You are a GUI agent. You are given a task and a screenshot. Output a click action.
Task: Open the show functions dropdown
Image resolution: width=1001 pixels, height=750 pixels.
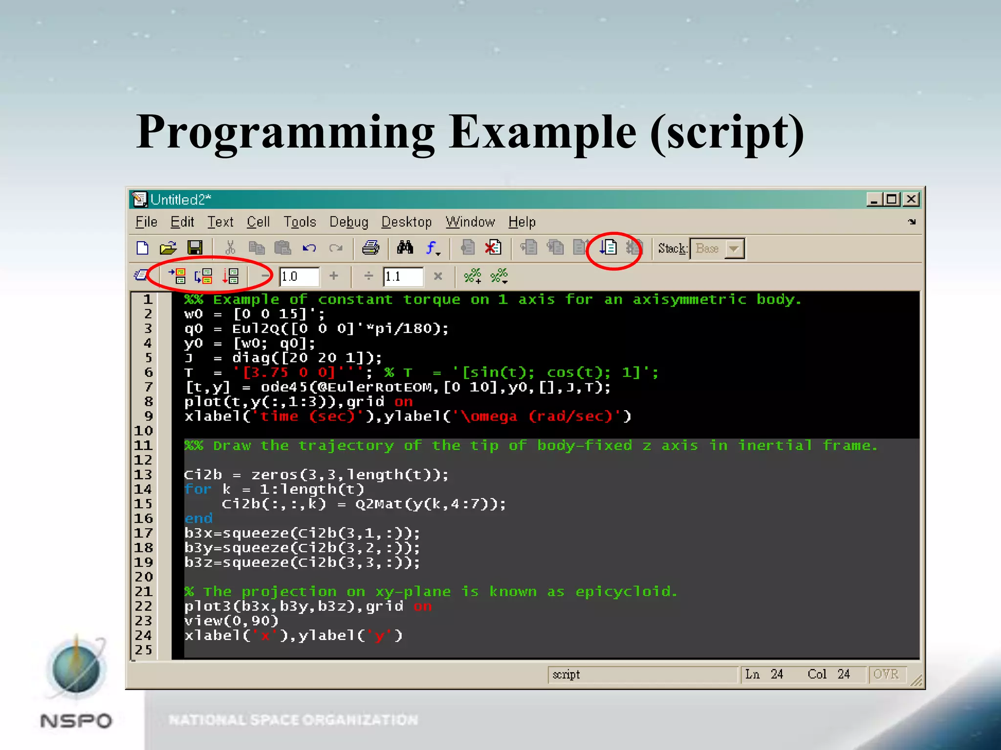pyautogui.click(x=433, y=249)
